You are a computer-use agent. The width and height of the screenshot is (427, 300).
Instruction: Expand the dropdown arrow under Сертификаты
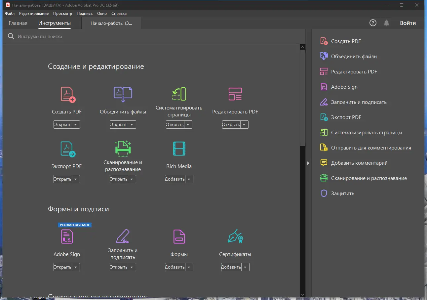pos(245,267)
